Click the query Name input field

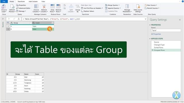point(166,31)
